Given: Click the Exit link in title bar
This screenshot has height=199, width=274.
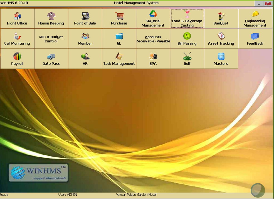Looking at the screenshot, I should point(268,4).
